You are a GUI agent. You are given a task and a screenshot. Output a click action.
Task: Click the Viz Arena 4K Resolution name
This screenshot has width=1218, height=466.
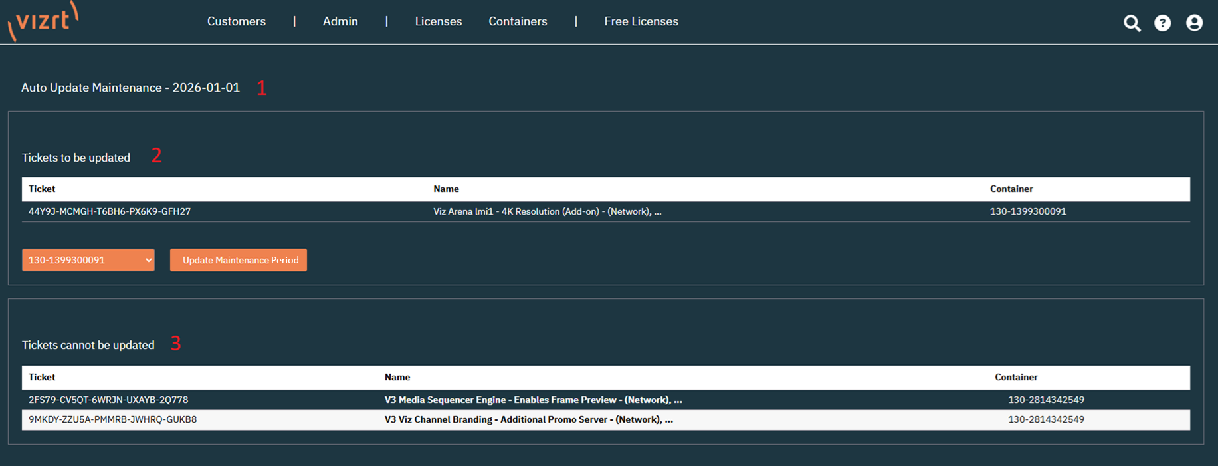[x=547, y=211]
